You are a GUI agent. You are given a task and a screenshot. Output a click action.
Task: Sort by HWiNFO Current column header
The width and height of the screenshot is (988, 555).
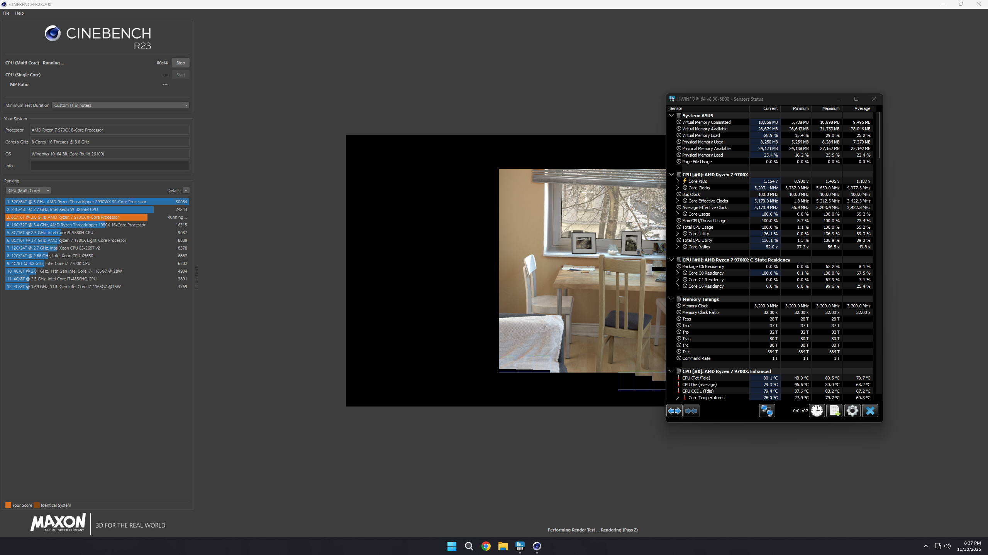click(x=765, y=109)
